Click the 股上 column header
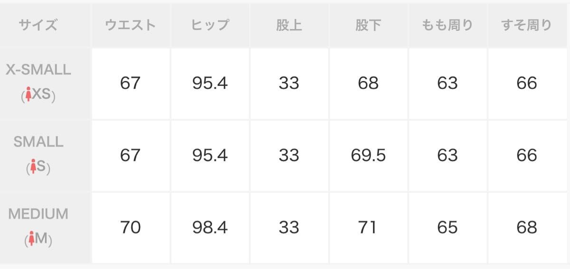 (289, 25)
